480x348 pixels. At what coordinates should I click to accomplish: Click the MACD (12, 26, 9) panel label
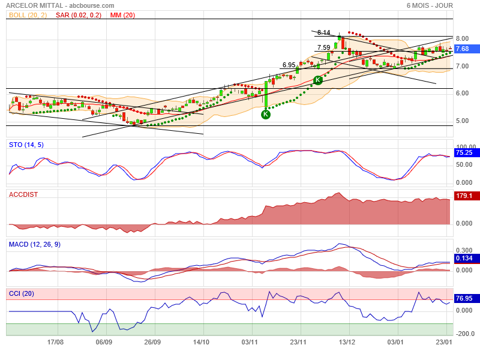[x=35, y=244]
